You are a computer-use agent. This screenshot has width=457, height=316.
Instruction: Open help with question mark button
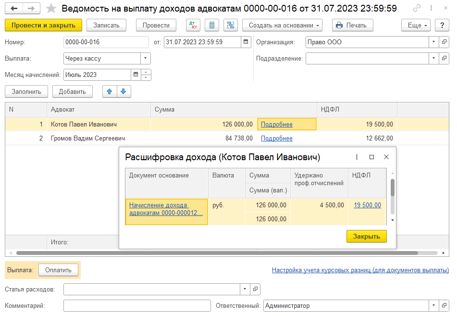[x=441, y=25]
